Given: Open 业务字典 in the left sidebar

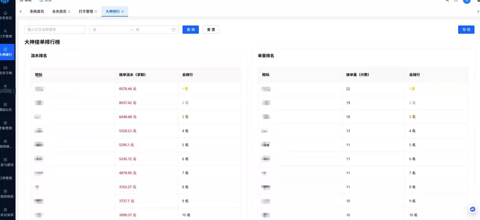Looking at the screenshot, I should 6,70.
